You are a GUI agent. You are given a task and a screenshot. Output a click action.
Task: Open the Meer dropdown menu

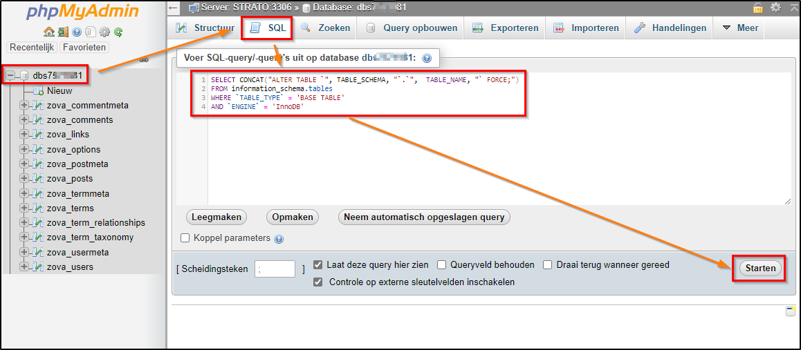coord(741,28)
